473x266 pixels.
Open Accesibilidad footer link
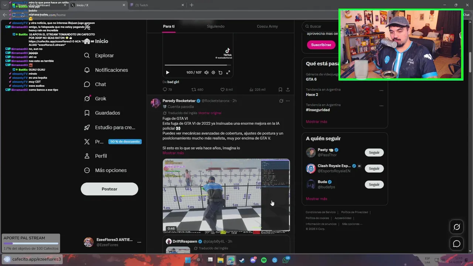point(343,218)
